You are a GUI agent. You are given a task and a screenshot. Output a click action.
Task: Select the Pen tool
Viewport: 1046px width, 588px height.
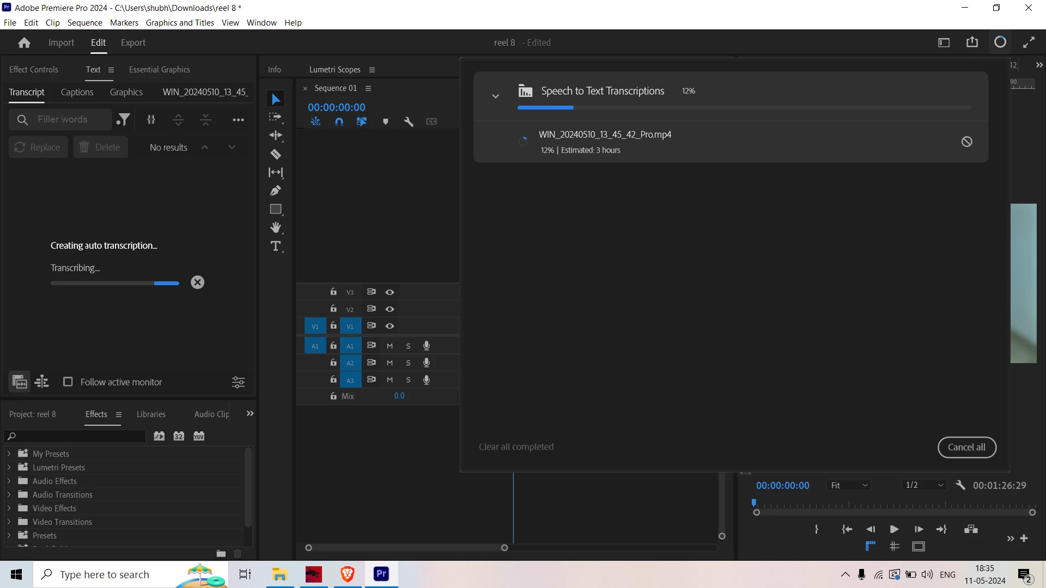click(x=276, y=191)
